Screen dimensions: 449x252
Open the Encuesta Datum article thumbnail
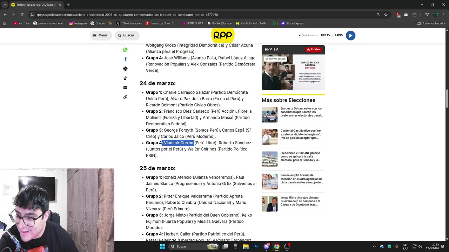point(269,114)
